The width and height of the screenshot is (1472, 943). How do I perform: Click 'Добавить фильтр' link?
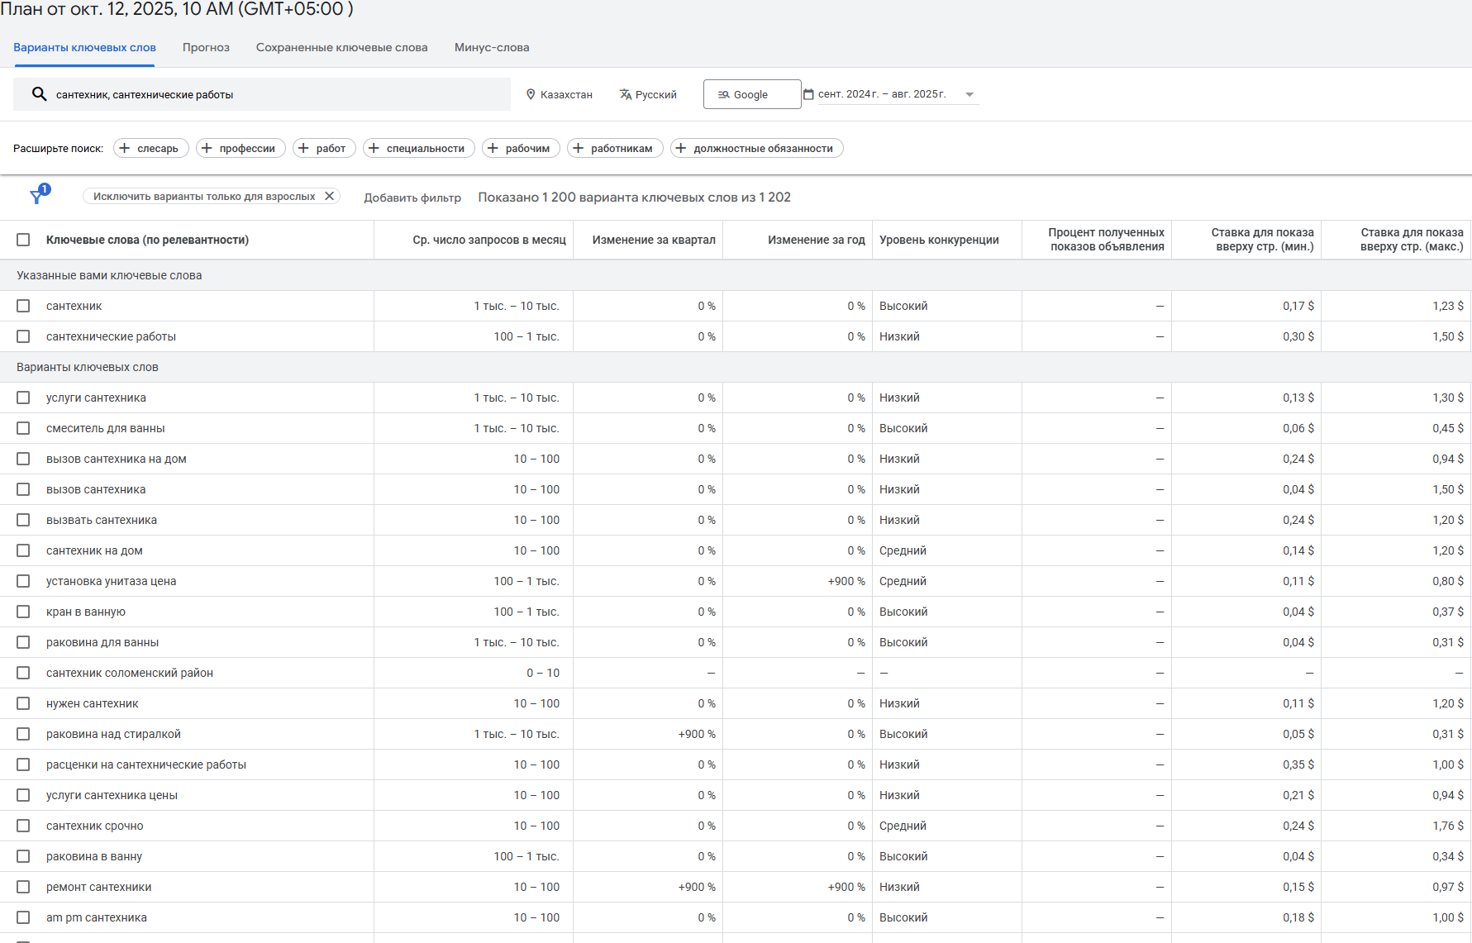tap(412, 198)
